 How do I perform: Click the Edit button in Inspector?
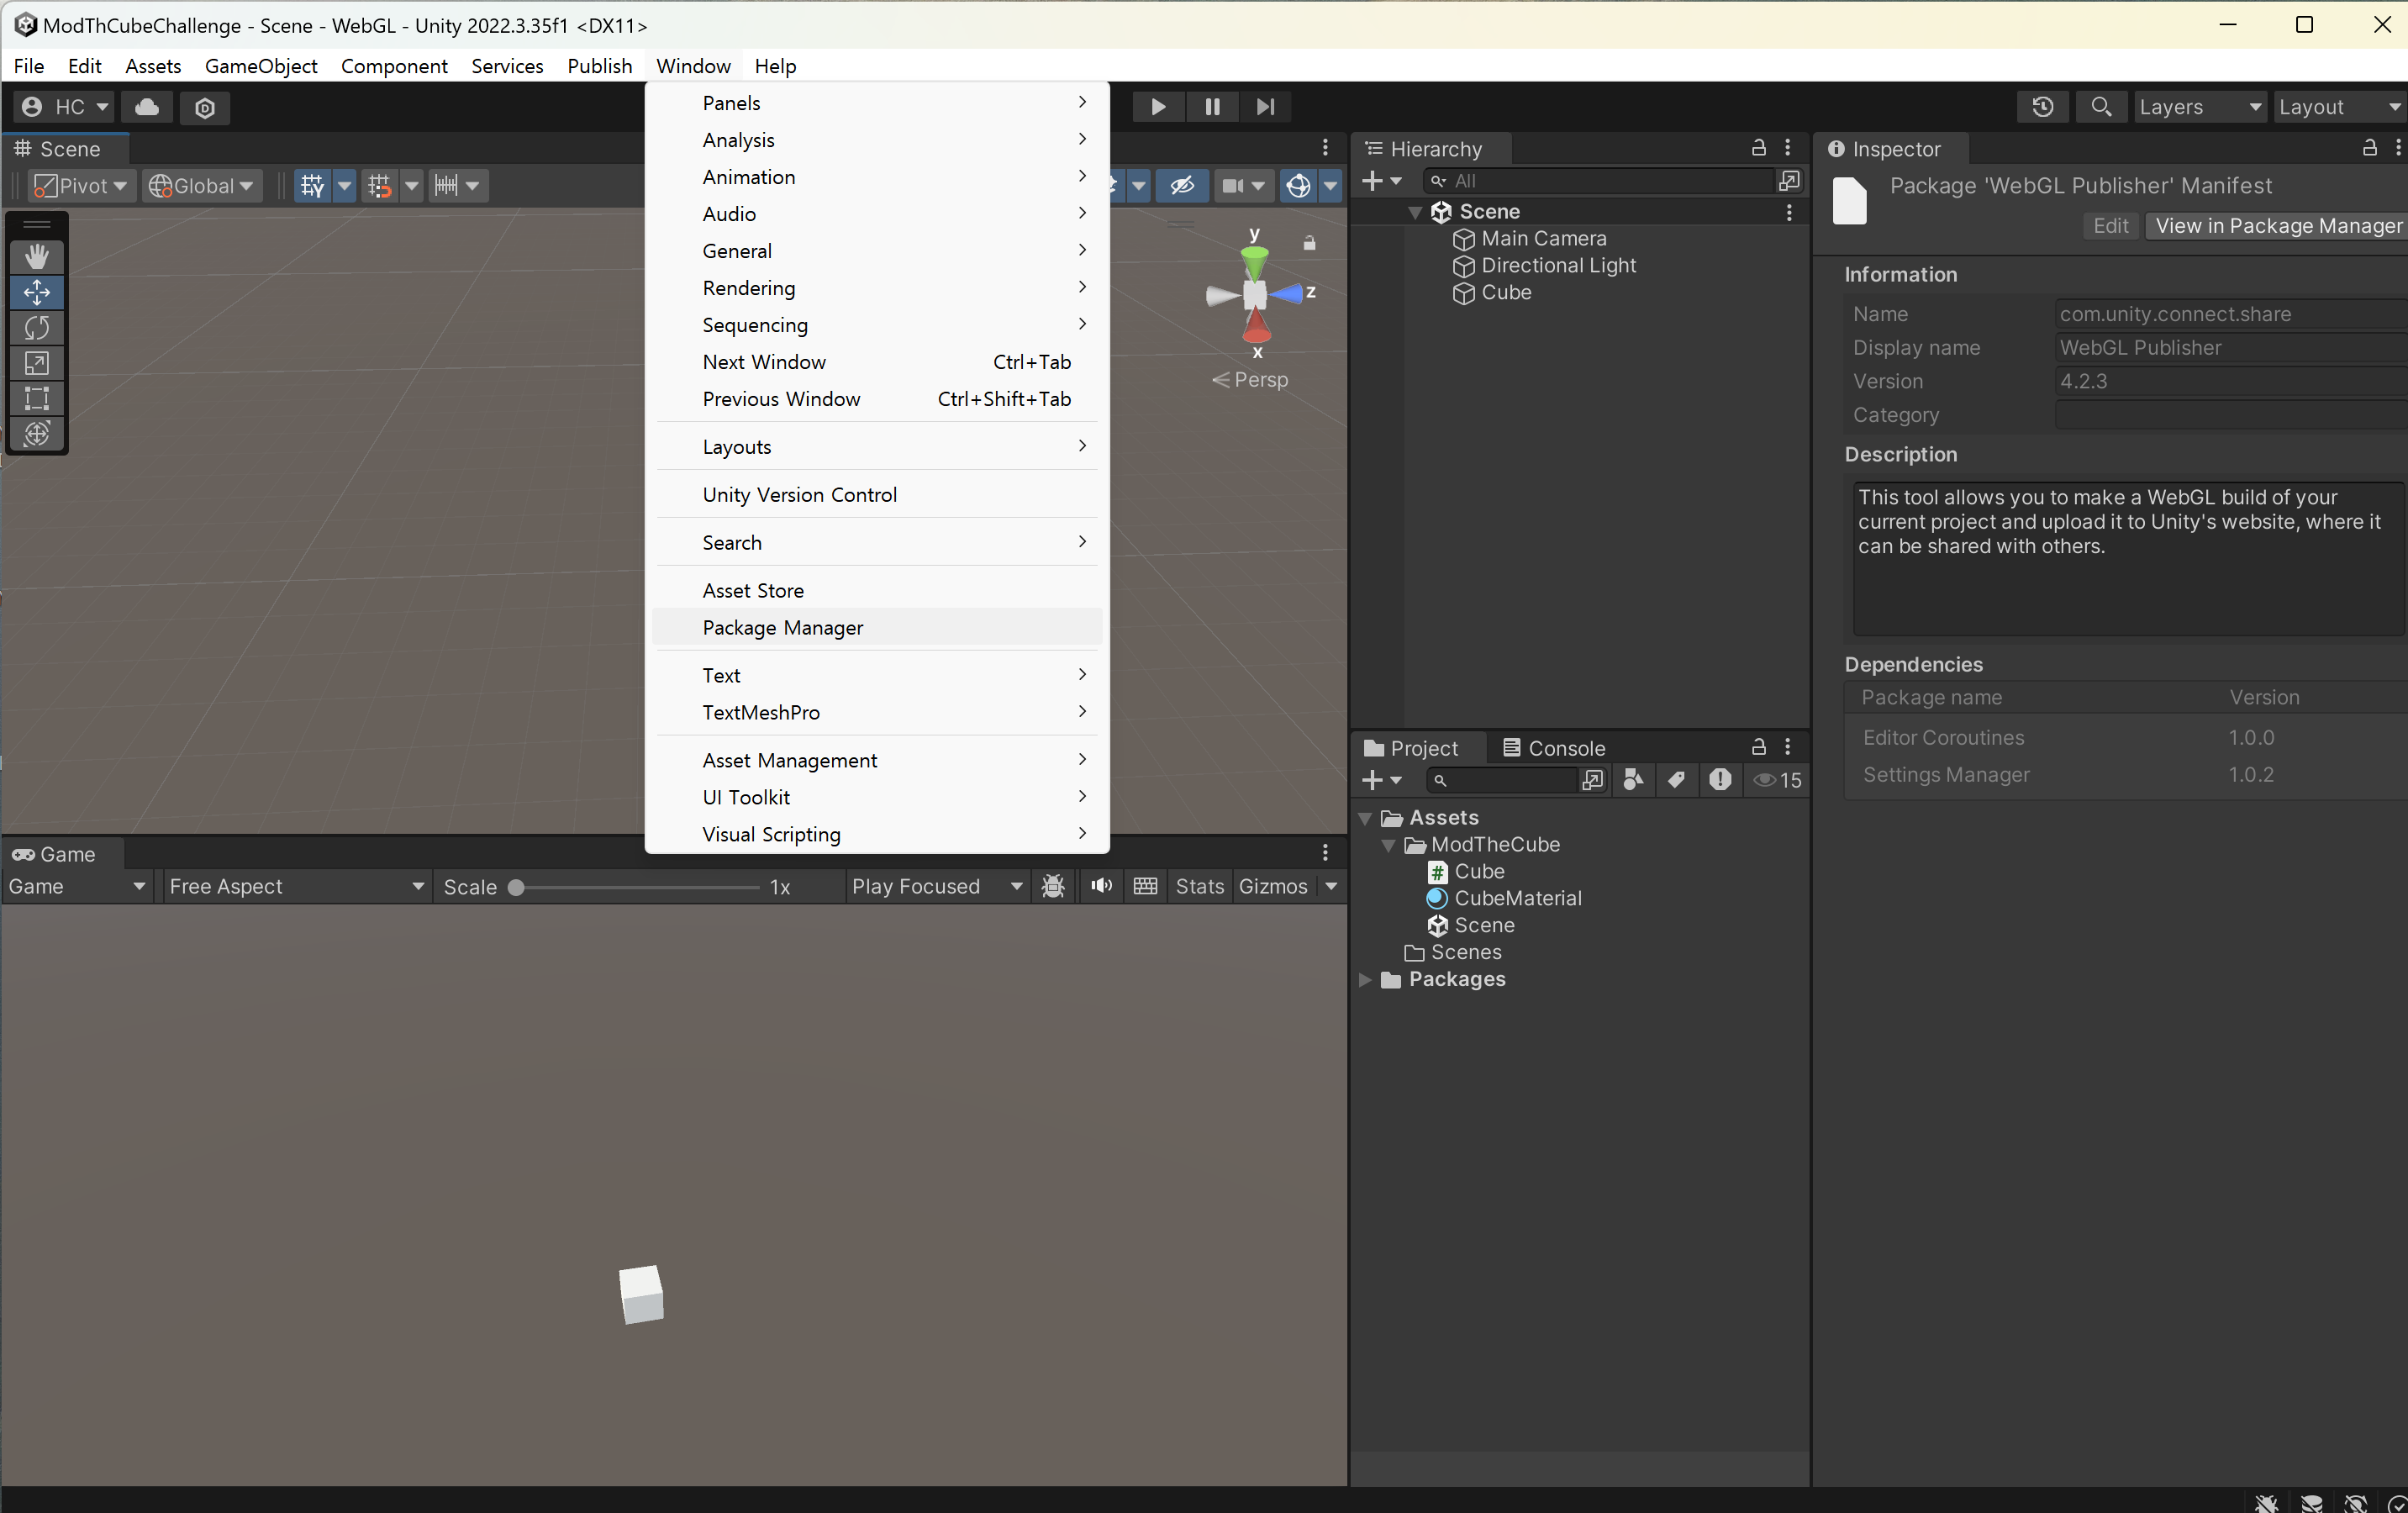pos(2111,226)
